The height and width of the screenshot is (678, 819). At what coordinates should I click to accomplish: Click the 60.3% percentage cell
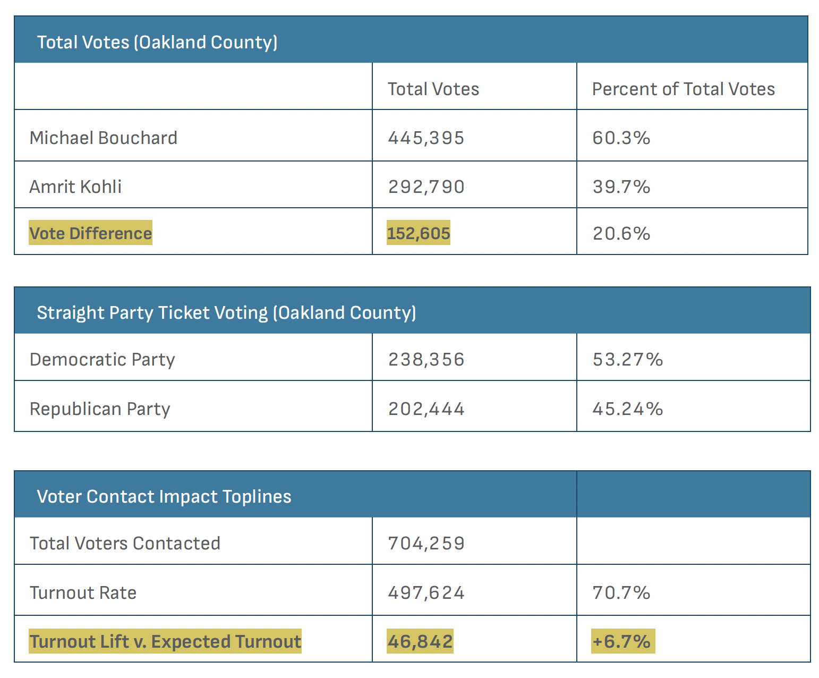pos(621,138)
